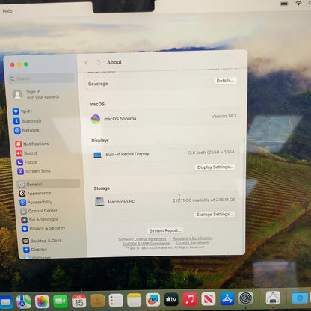
Task: Go back with the left chevron
Action: pyautogui.click(x=87, y=62)
